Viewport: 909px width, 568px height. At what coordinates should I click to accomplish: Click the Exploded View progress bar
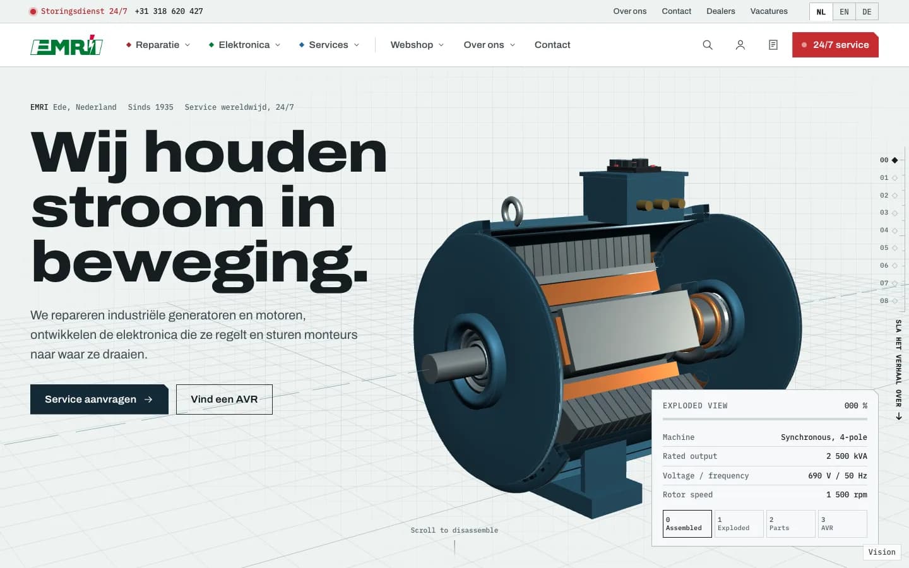tap(765, 419)
